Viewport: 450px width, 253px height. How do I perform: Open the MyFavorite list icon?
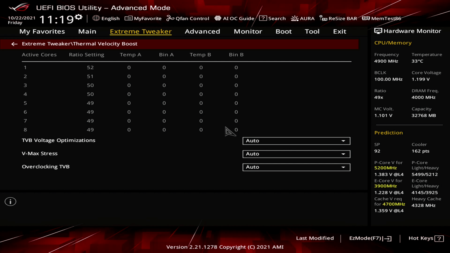coord(128,18)
